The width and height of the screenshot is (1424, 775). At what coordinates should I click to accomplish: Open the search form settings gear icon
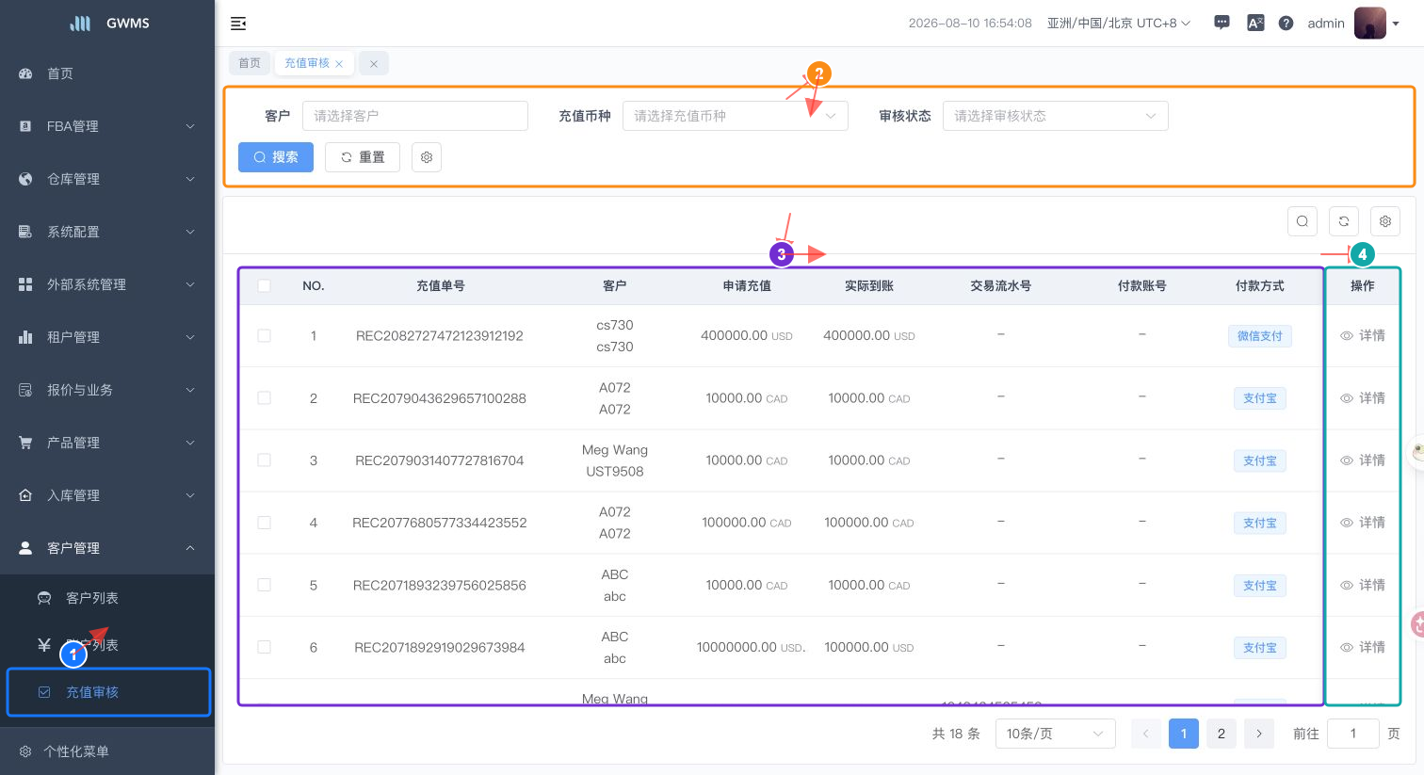[427, 157]
